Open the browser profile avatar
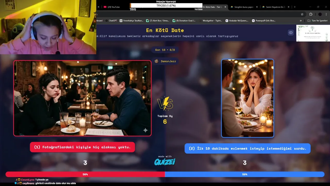 point(320,14)
